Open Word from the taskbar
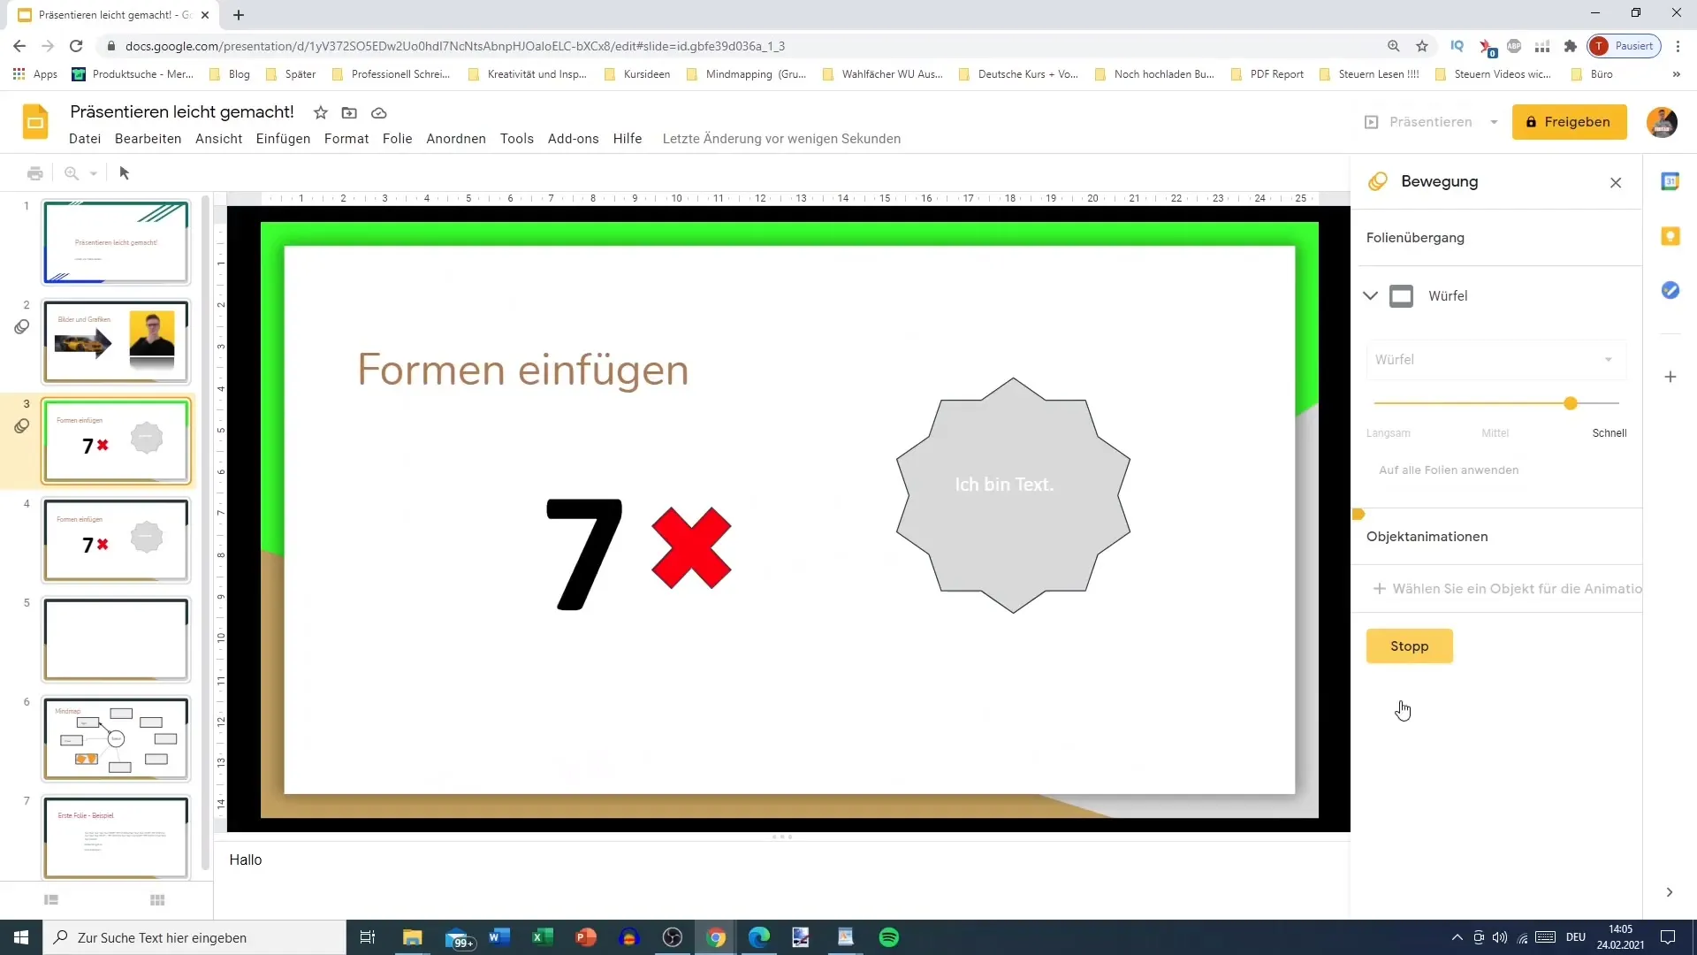Viewport: 1697px width, 955px height. (x=498, y=937)
